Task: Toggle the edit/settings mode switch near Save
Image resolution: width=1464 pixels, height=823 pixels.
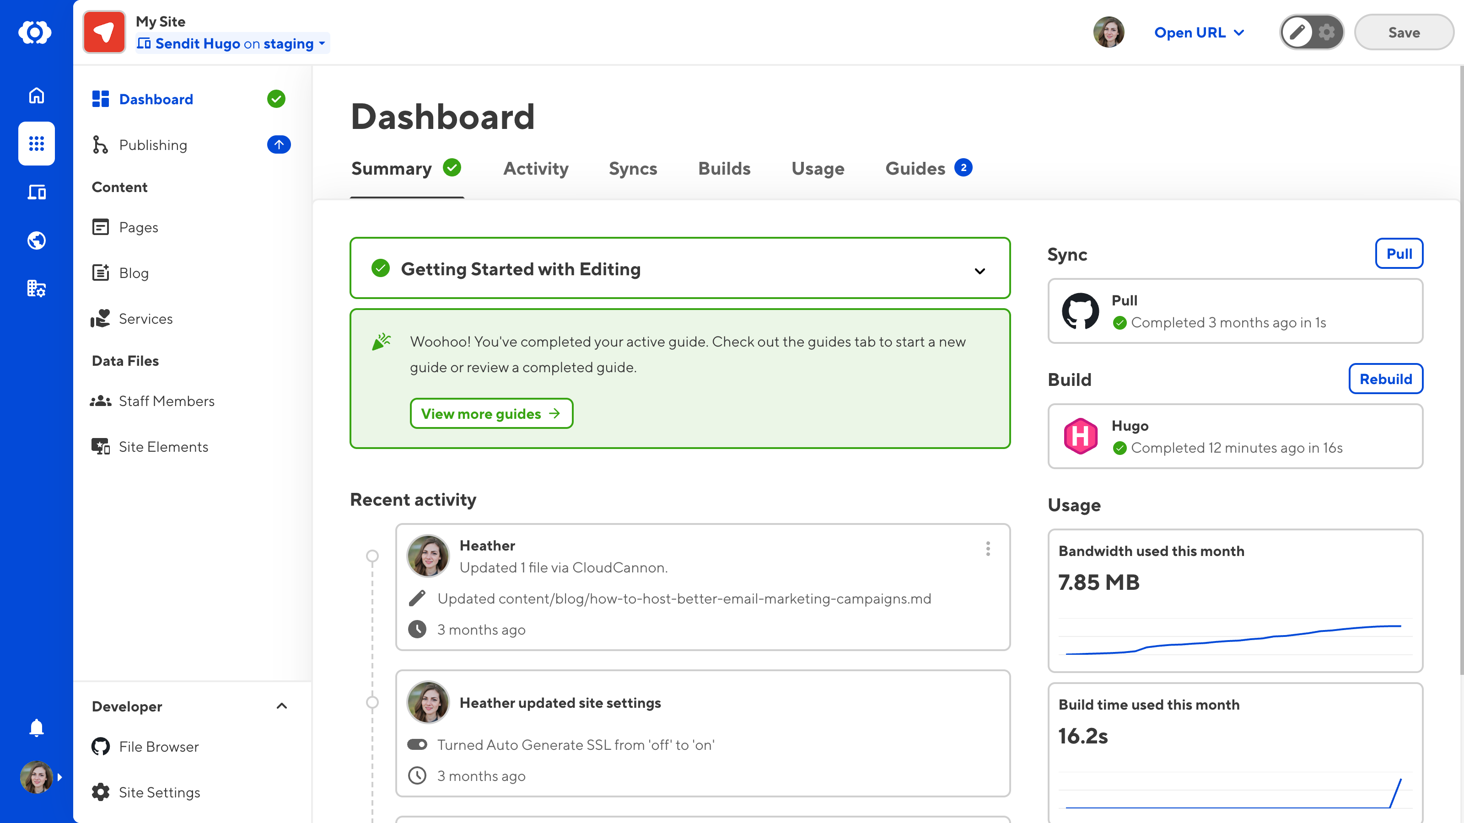Action: point(1311,32)
